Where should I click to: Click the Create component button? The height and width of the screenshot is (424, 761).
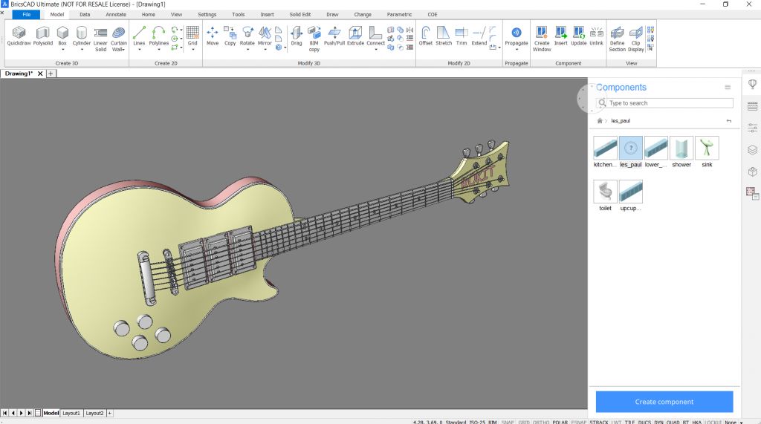point(664,402)
